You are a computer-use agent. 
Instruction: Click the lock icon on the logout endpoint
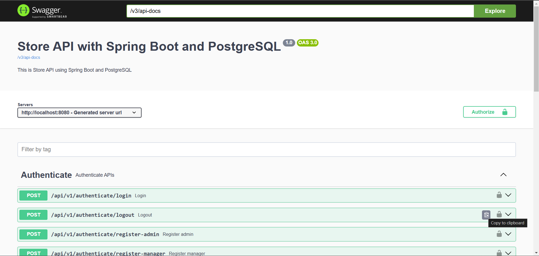pos(499,214)
